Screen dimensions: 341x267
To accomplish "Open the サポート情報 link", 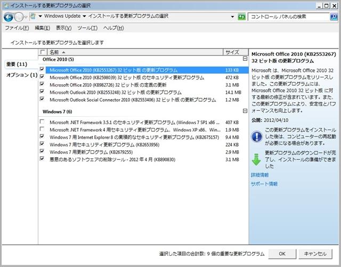I will [x=264, y=184].
